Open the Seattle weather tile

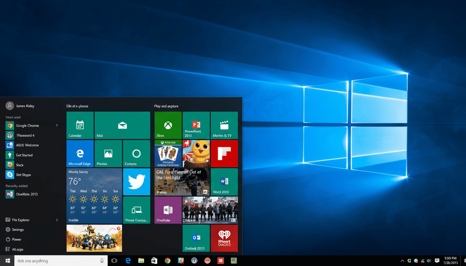click(x=94, y=196)
